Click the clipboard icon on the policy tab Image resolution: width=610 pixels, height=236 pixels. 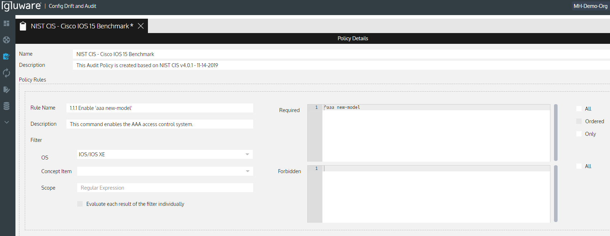click(23, 26)
